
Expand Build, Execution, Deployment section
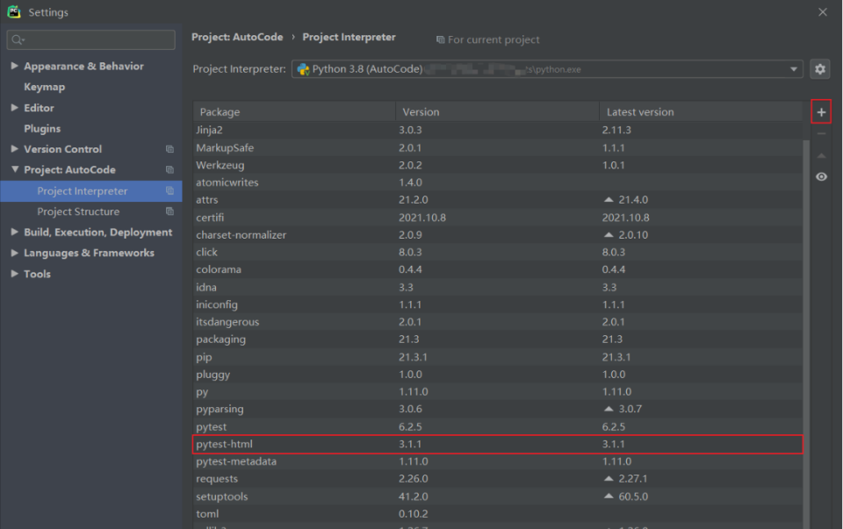click(x=15, y=232)
